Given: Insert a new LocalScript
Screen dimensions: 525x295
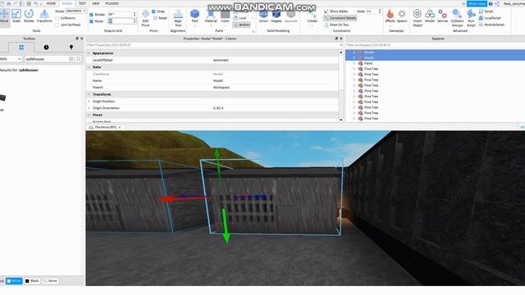Looking at the screenshot, I should pyautogui.click(x=490, y=18).
